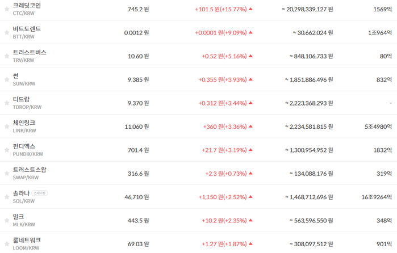
Task: Click the star next to LINK/KRW
Action: tap(7, 126)
